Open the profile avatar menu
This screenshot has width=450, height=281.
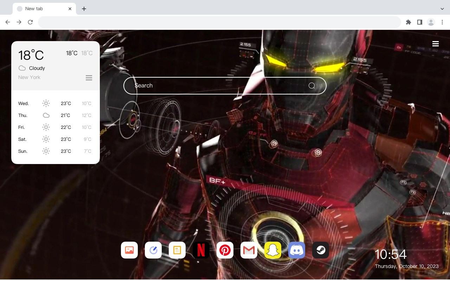(x=431, y=22)
